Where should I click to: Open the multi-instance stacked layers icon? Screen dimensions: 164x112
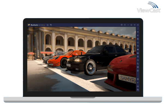138,67
